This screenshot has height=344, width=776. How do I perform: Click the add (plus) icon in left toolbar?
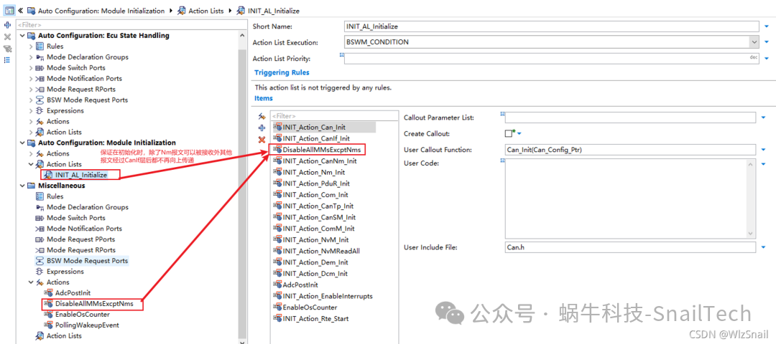pyautogui.click(x=7, y=25)
